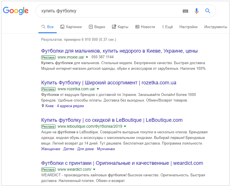Click the Google logo

click(16, 11)
